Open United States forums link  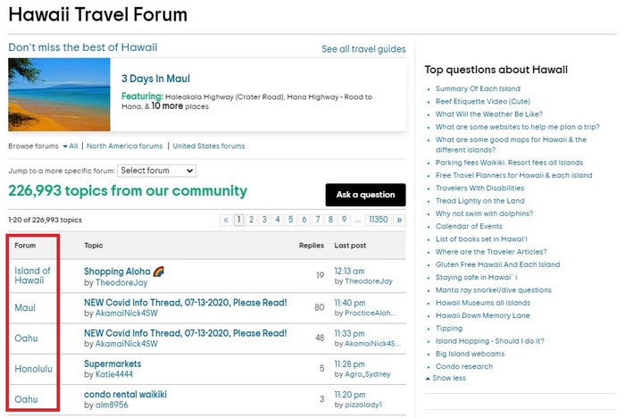coord(208,146)
